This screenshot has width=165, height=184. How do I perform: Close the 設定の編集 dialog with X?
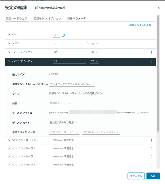(159, 8)
